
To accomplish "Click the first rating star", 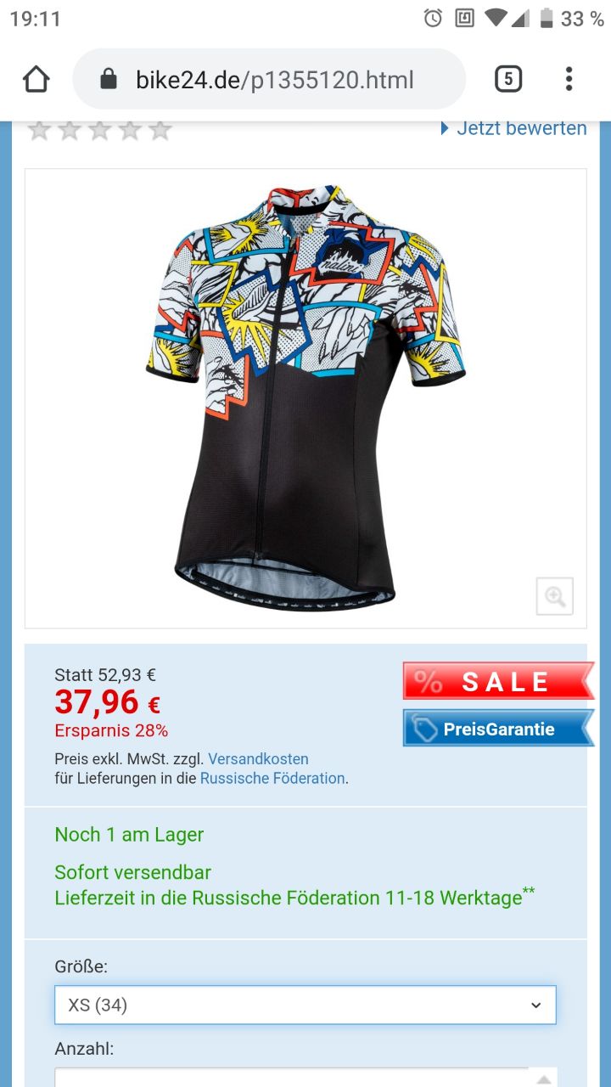I will (x=38, y=130).
